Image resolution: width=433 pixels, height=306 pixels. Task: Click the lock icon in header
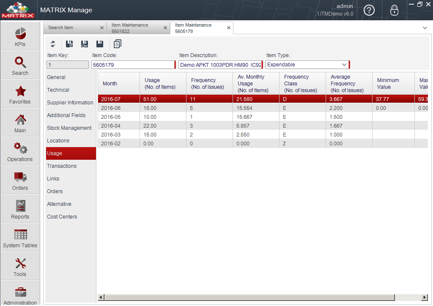pos(394,11)
